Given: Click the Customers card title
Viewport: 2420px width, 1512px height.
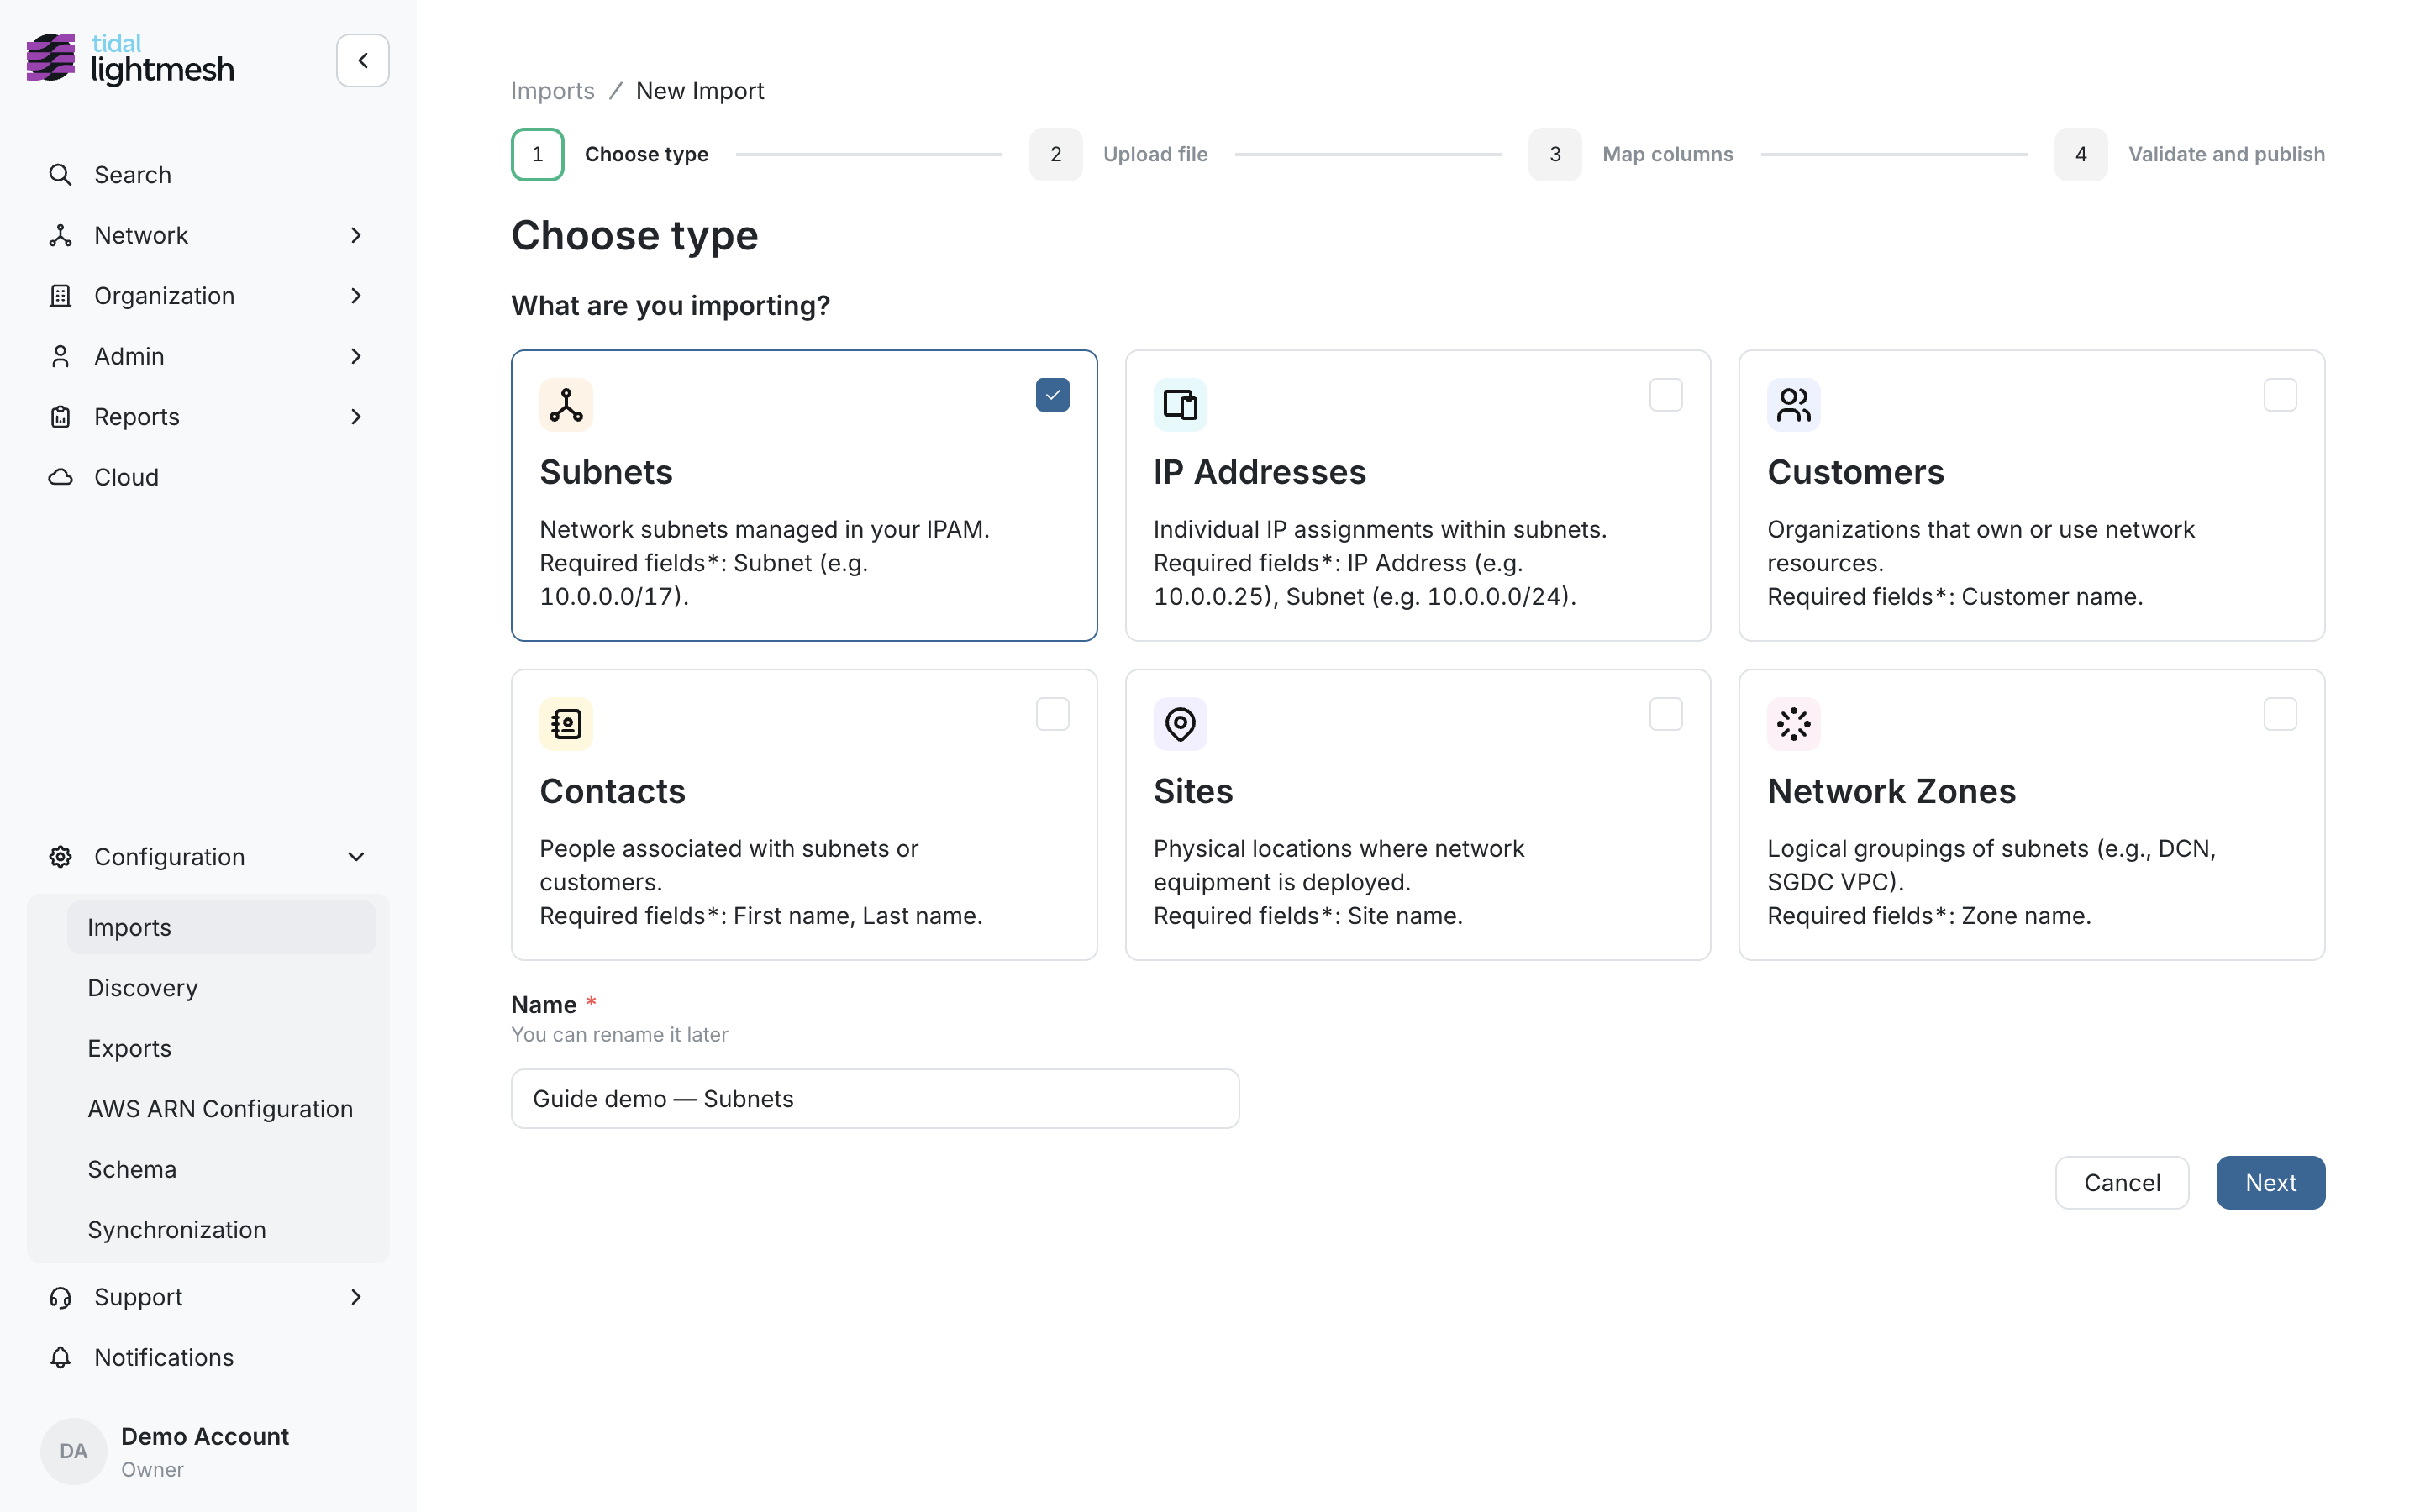Looking at the screenshot, I should (x=1855, y=472).
